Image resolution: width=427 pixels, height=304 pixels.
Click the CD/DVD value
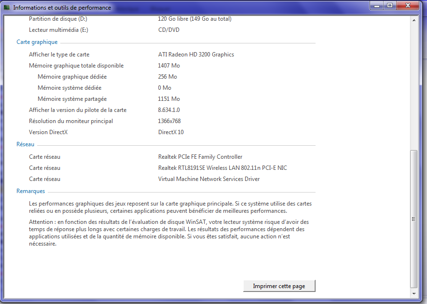169,30
